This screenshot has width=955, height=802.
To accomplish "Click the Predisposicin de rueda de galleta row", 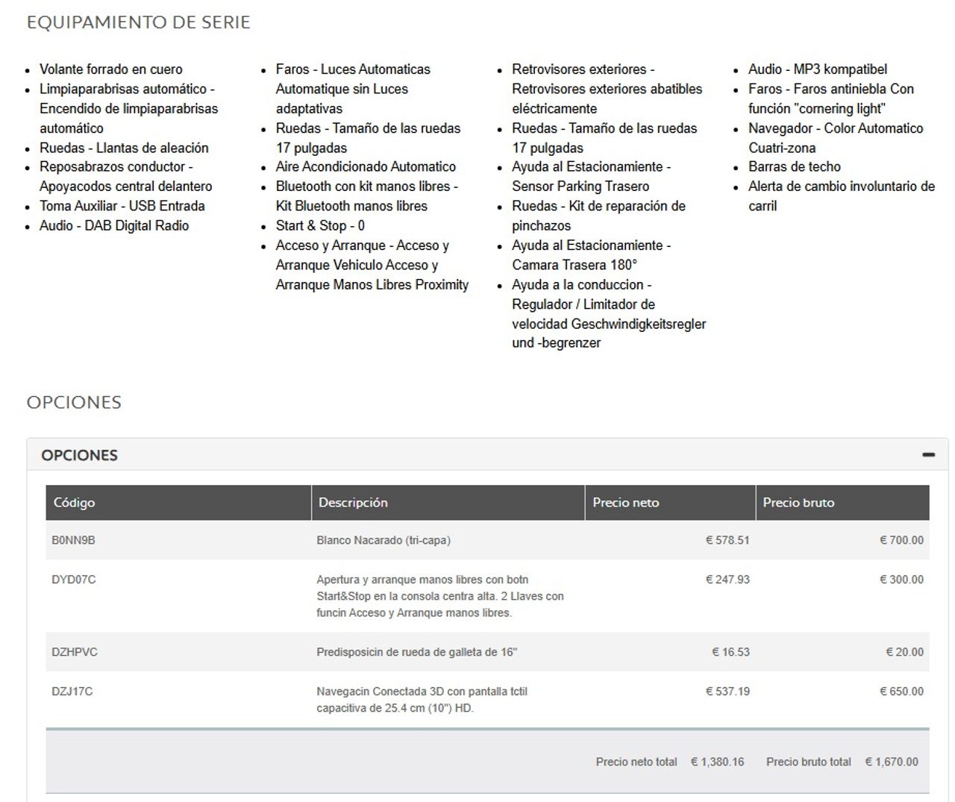I will pyautogui.click(x=487, y=652).
